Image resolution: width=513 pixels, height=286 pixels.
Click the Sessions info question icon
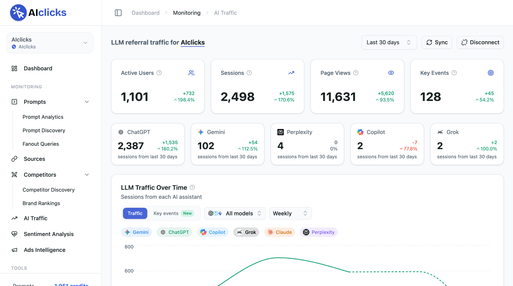(x=249, y=73)
